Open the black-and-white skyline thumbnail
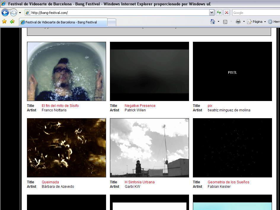 point(149,148)
